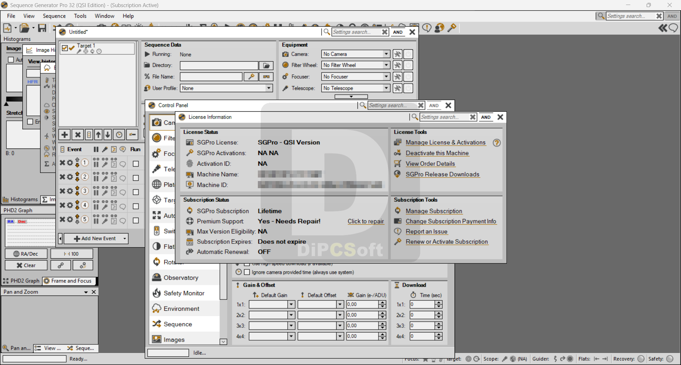Click the Click to repair link

pos(366,221)
